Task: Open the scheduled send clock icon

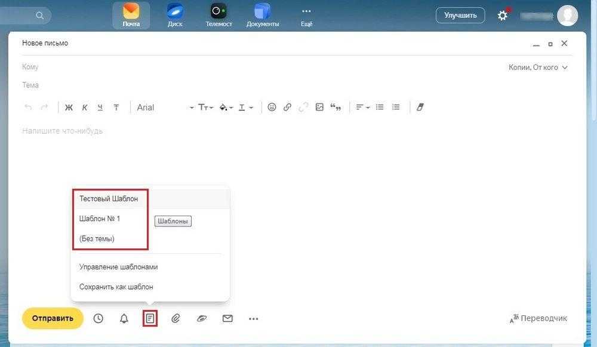Action: (x=99, y=319)
